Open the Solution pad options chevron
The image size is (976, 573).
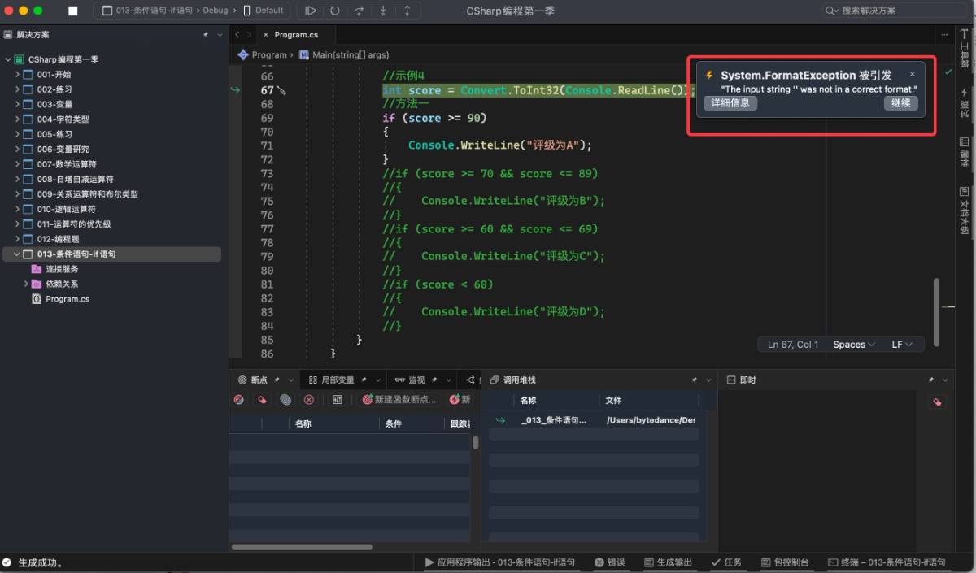click(219, 35)
